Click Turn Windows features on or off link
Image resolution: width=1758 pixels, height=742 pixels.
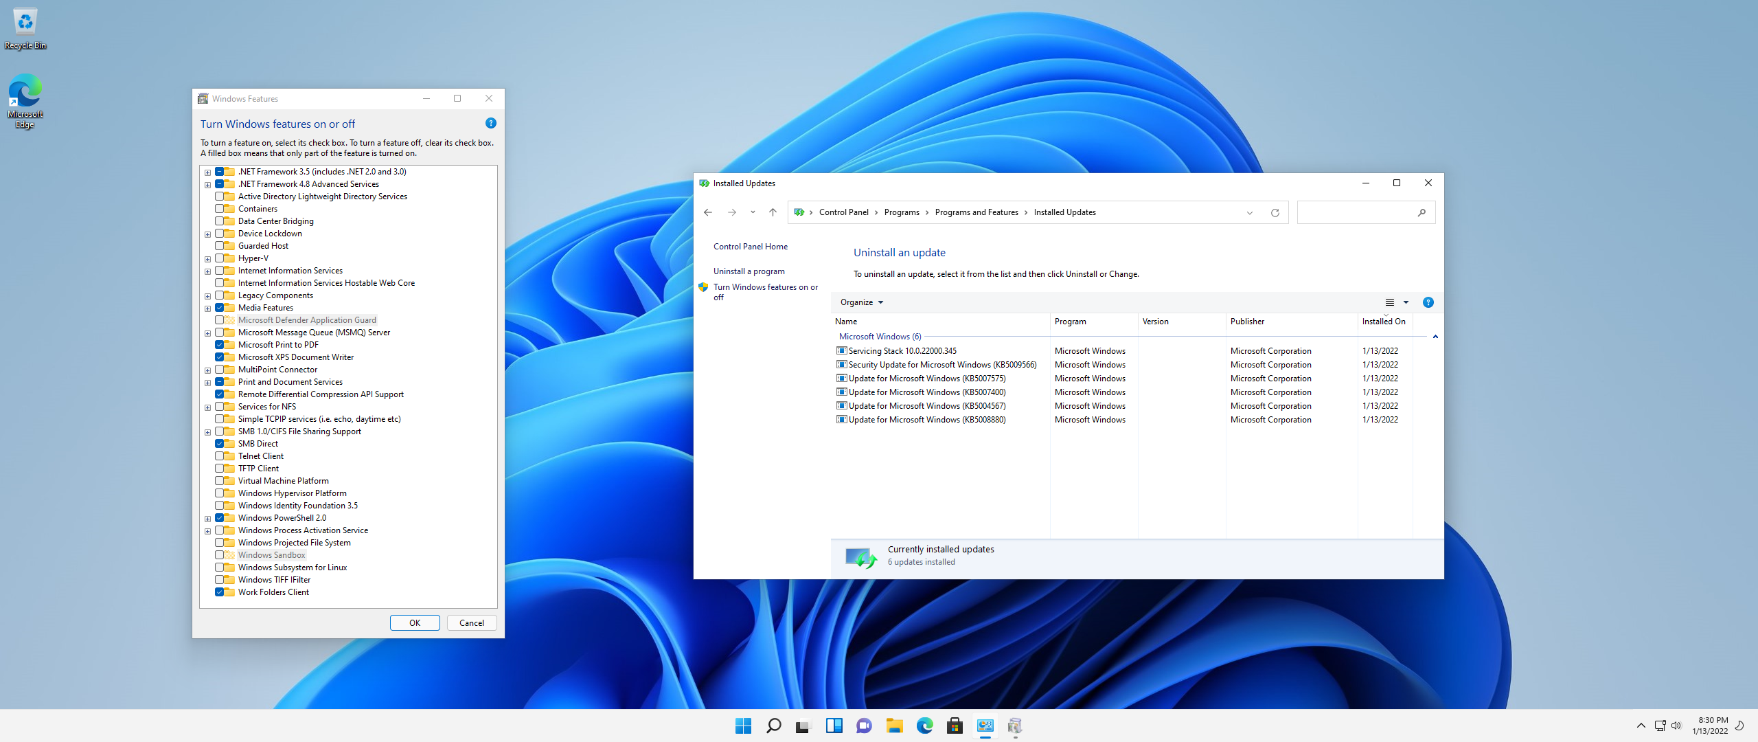click(x=766, y=292)
